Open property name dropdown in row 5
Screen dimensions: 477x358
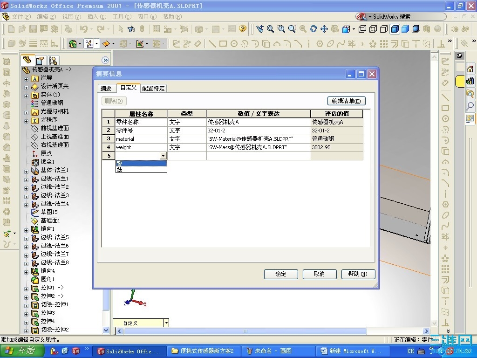pyautogui.click(x=164, y=156)
